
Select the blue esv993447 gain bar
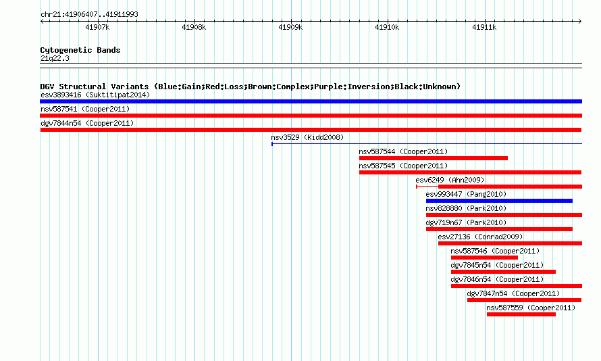point(499,201)
